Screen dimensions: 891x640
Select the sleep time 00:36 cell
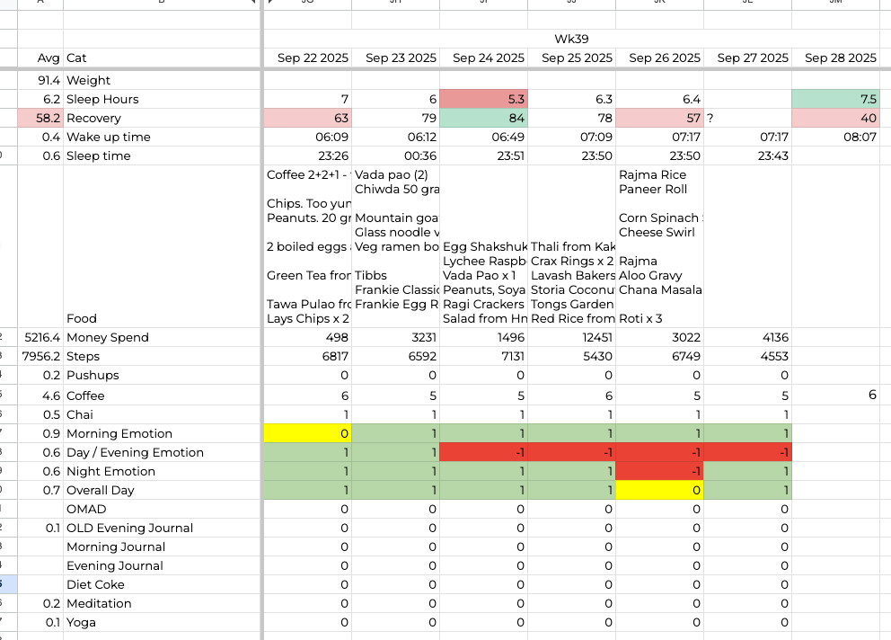pyautogui.click(x=396, y=156)
